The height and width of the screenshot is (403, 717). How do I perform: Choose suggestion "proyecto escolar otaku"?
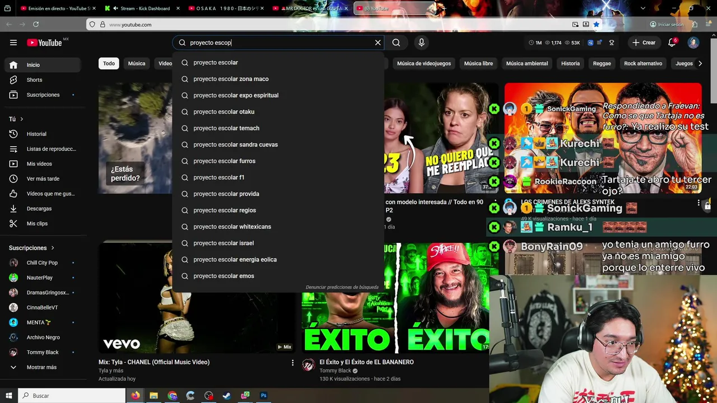click(278, 111)
